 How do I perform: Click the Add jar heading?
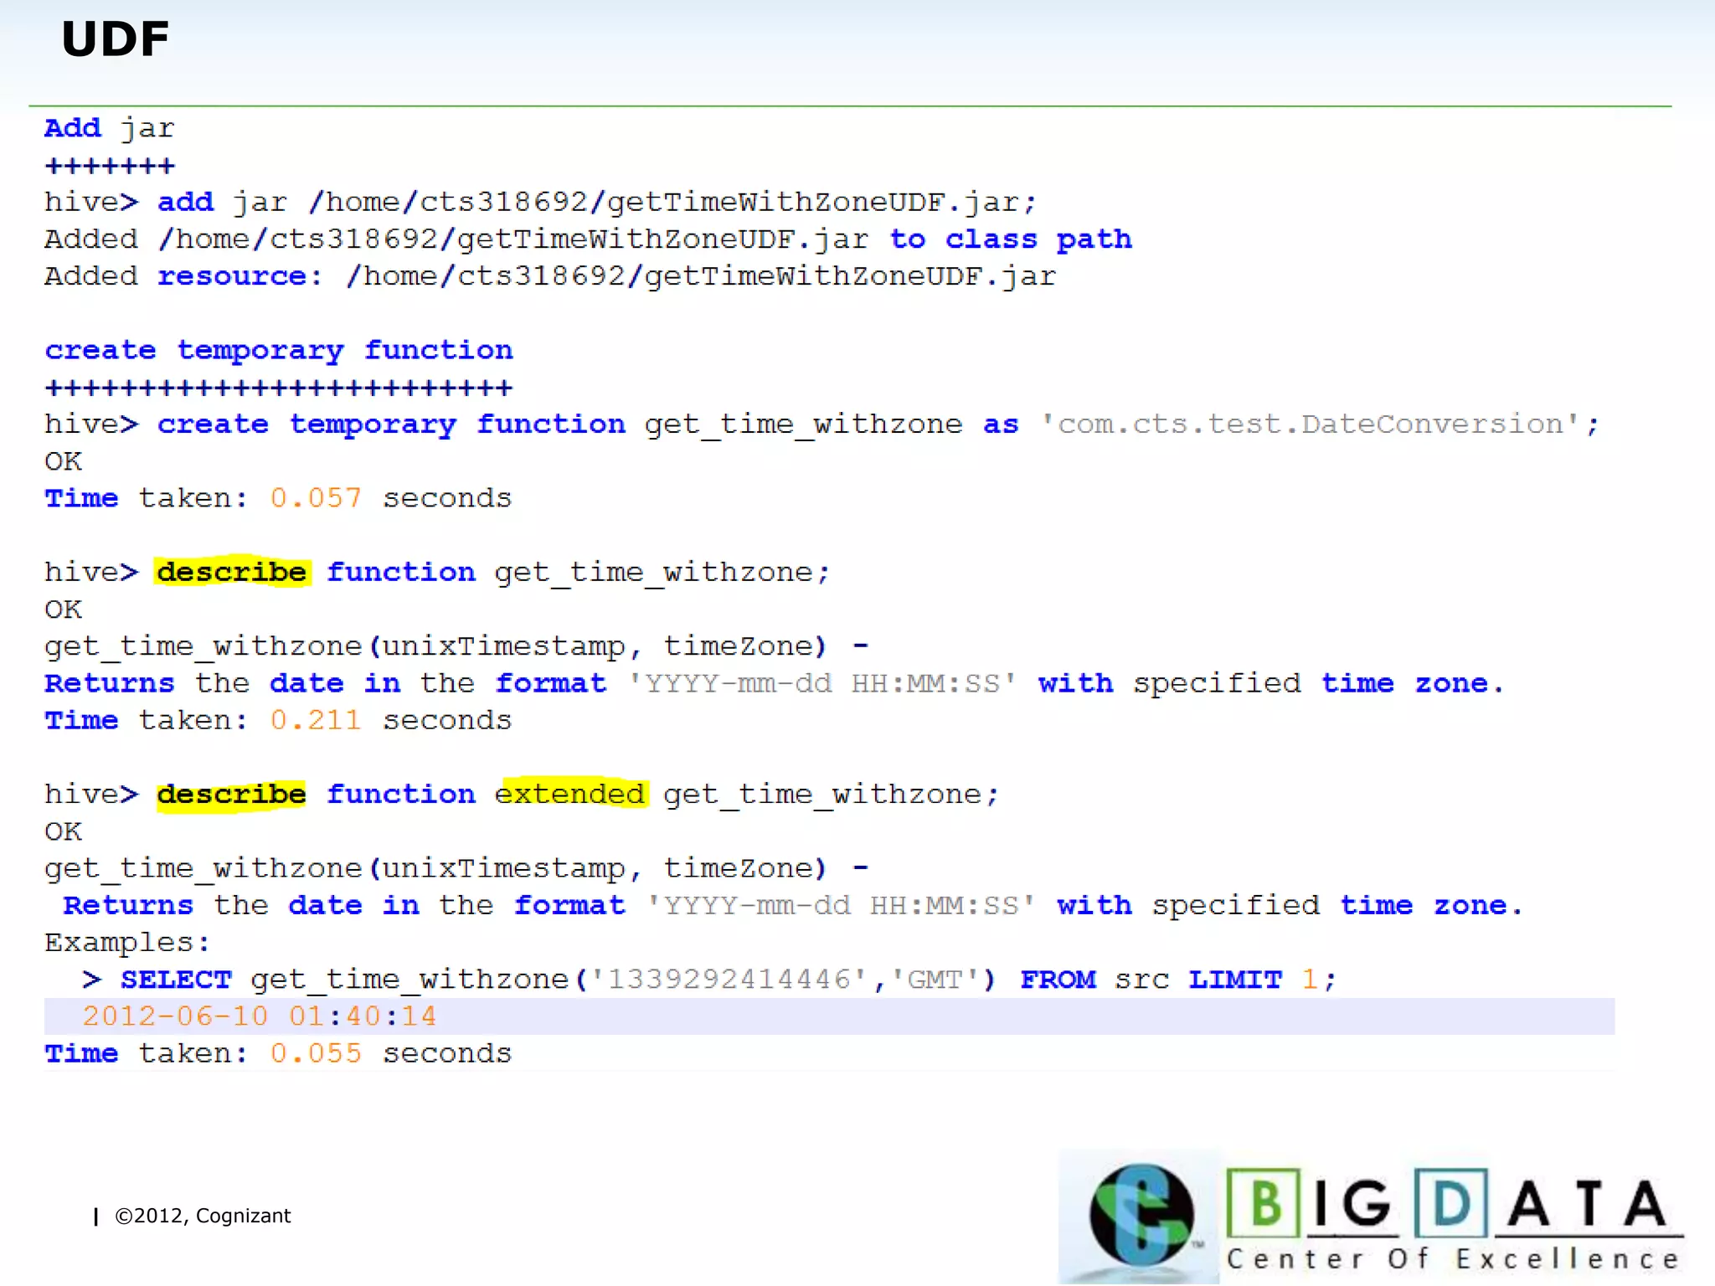[x=109, y=128]
